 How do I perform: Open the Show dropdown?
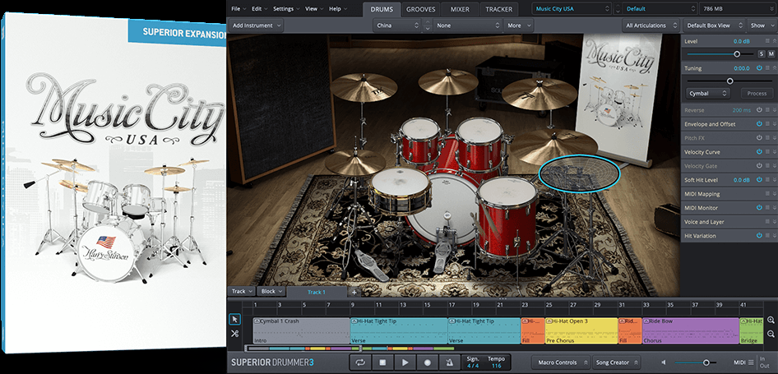pos(761,25)
